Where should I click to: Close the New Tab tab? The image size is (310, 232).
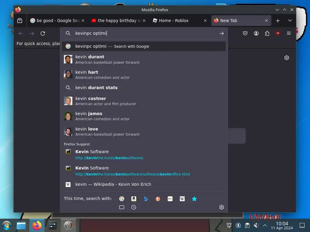(x=266, y=21)
